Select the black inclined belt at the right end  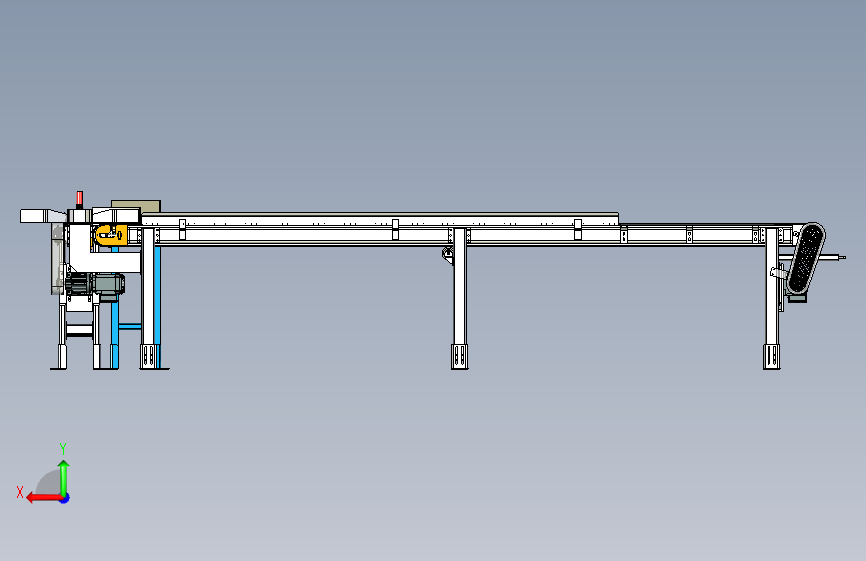tap(806, 258)
